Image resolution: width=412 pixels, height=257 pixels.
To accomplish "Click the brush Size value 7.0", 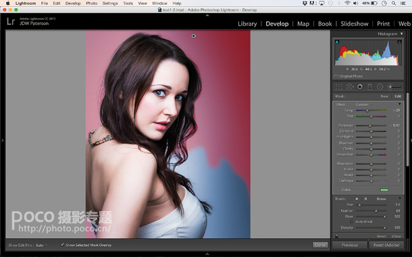I will pyautogui.click(x=398, y=205).
